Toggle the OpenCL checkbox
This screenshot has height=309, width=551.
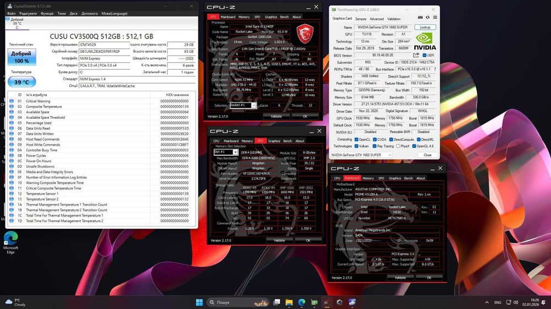356,139
